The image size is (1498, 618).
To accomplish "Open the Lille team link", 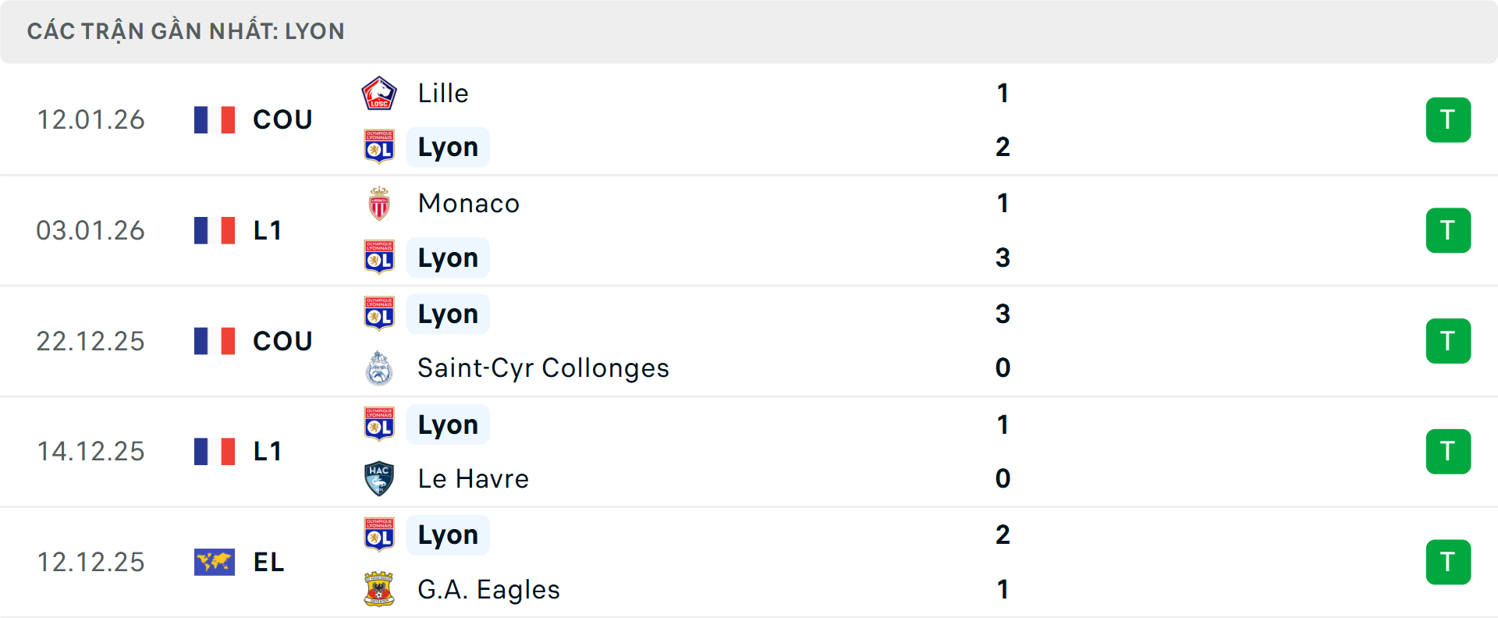I will [x=443, y=94].
